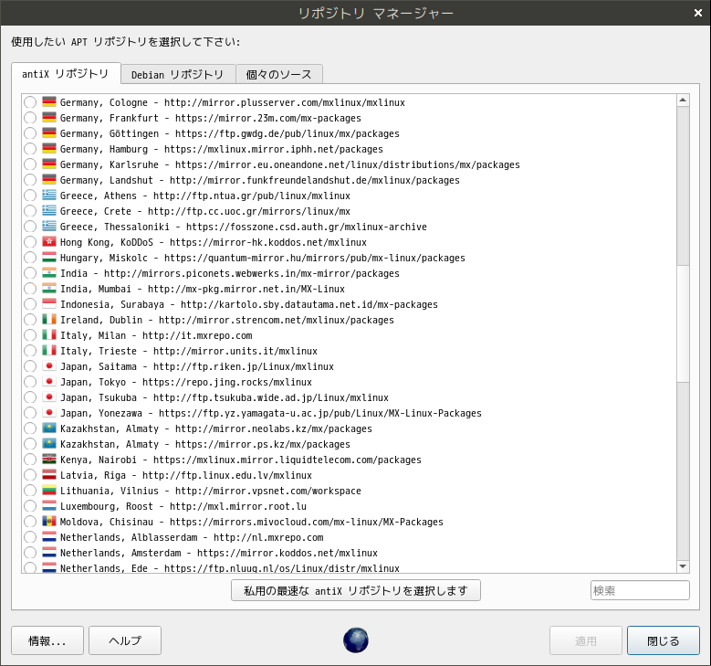Open the 個々のソース tab
The height and width of the screenshot is (666, 711).
(x=279, y=74)
